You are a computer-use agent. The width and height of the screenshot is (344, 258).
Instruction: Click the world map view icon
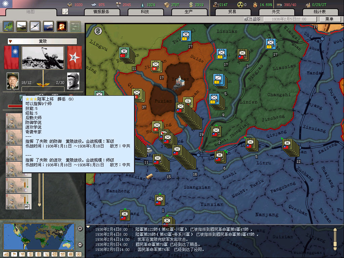(8, 26)
